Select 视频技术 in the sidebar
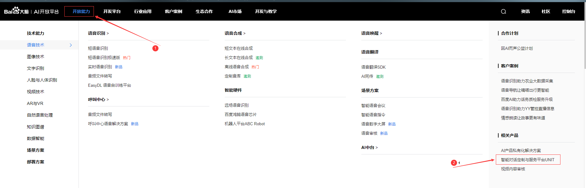 36,92
